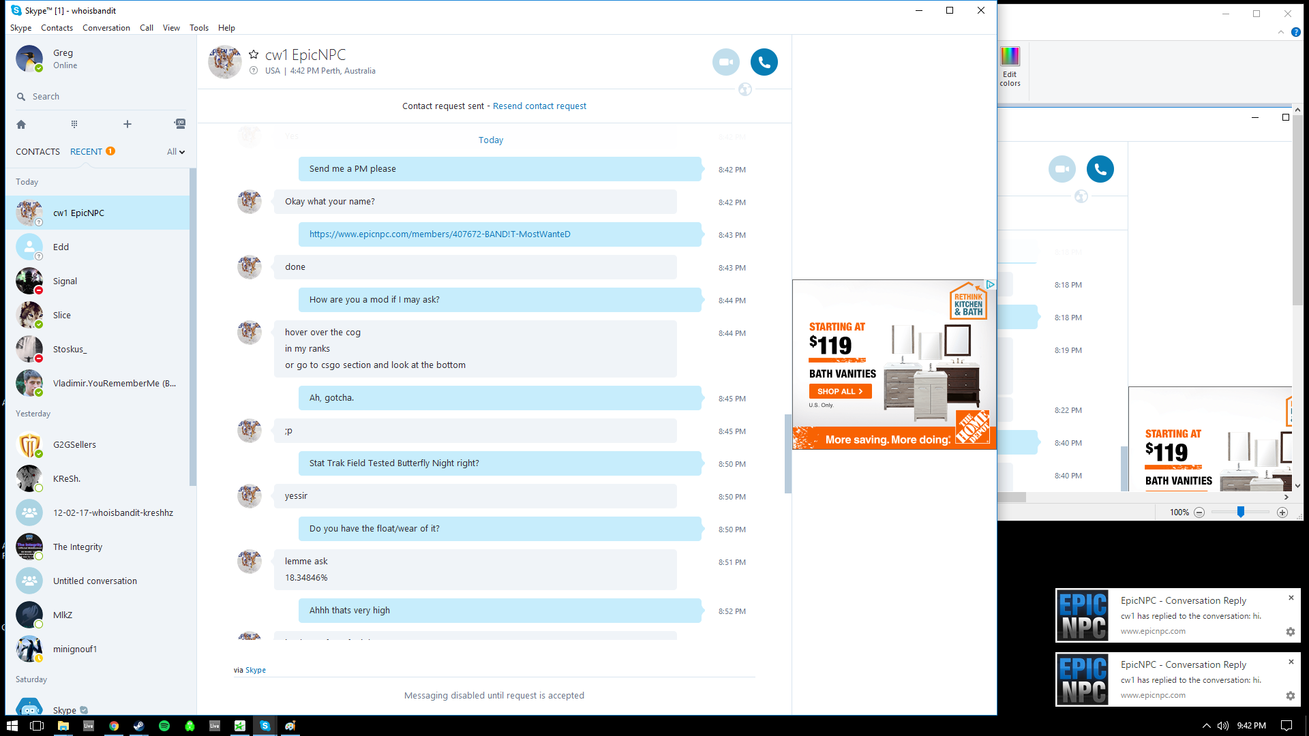Open the Vladimir.YouRememberMe conversation
1309x736 pixels.
pos(97,384)
